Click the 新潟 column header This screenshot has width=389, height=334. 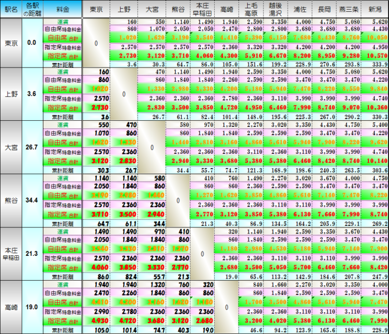click(375, 9)
